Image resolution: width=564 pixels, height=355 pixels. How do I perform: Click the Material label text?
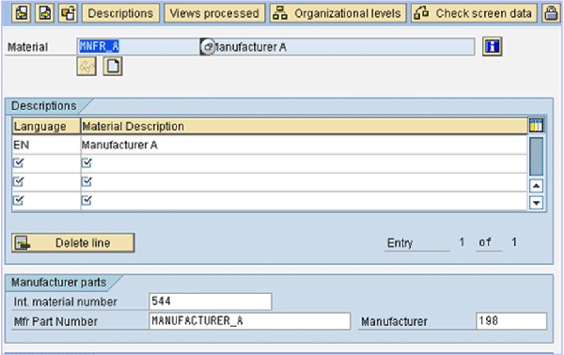click(27, 47)
